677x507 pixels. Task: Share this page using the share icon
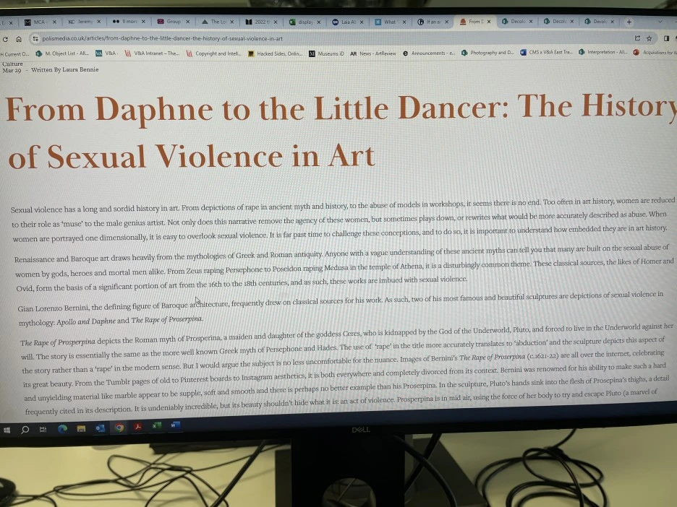[636, 38]
